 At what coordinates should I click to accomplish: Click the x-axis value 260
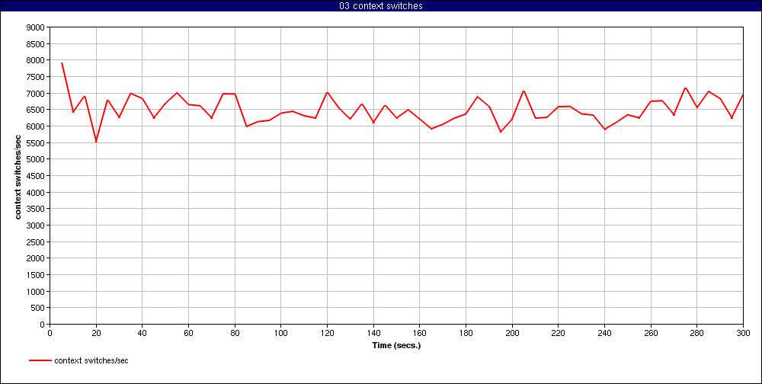click(651, 333)
